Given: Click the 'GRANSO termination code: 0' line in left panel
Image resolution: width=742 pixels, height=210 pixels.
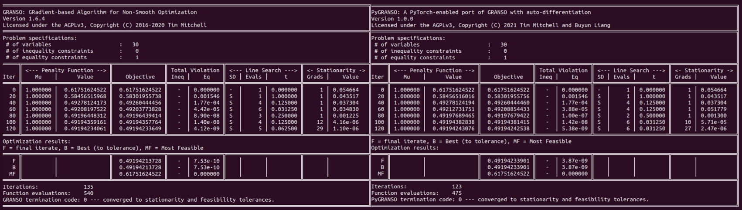Looking at the screenshot, I should pos(139,200).
